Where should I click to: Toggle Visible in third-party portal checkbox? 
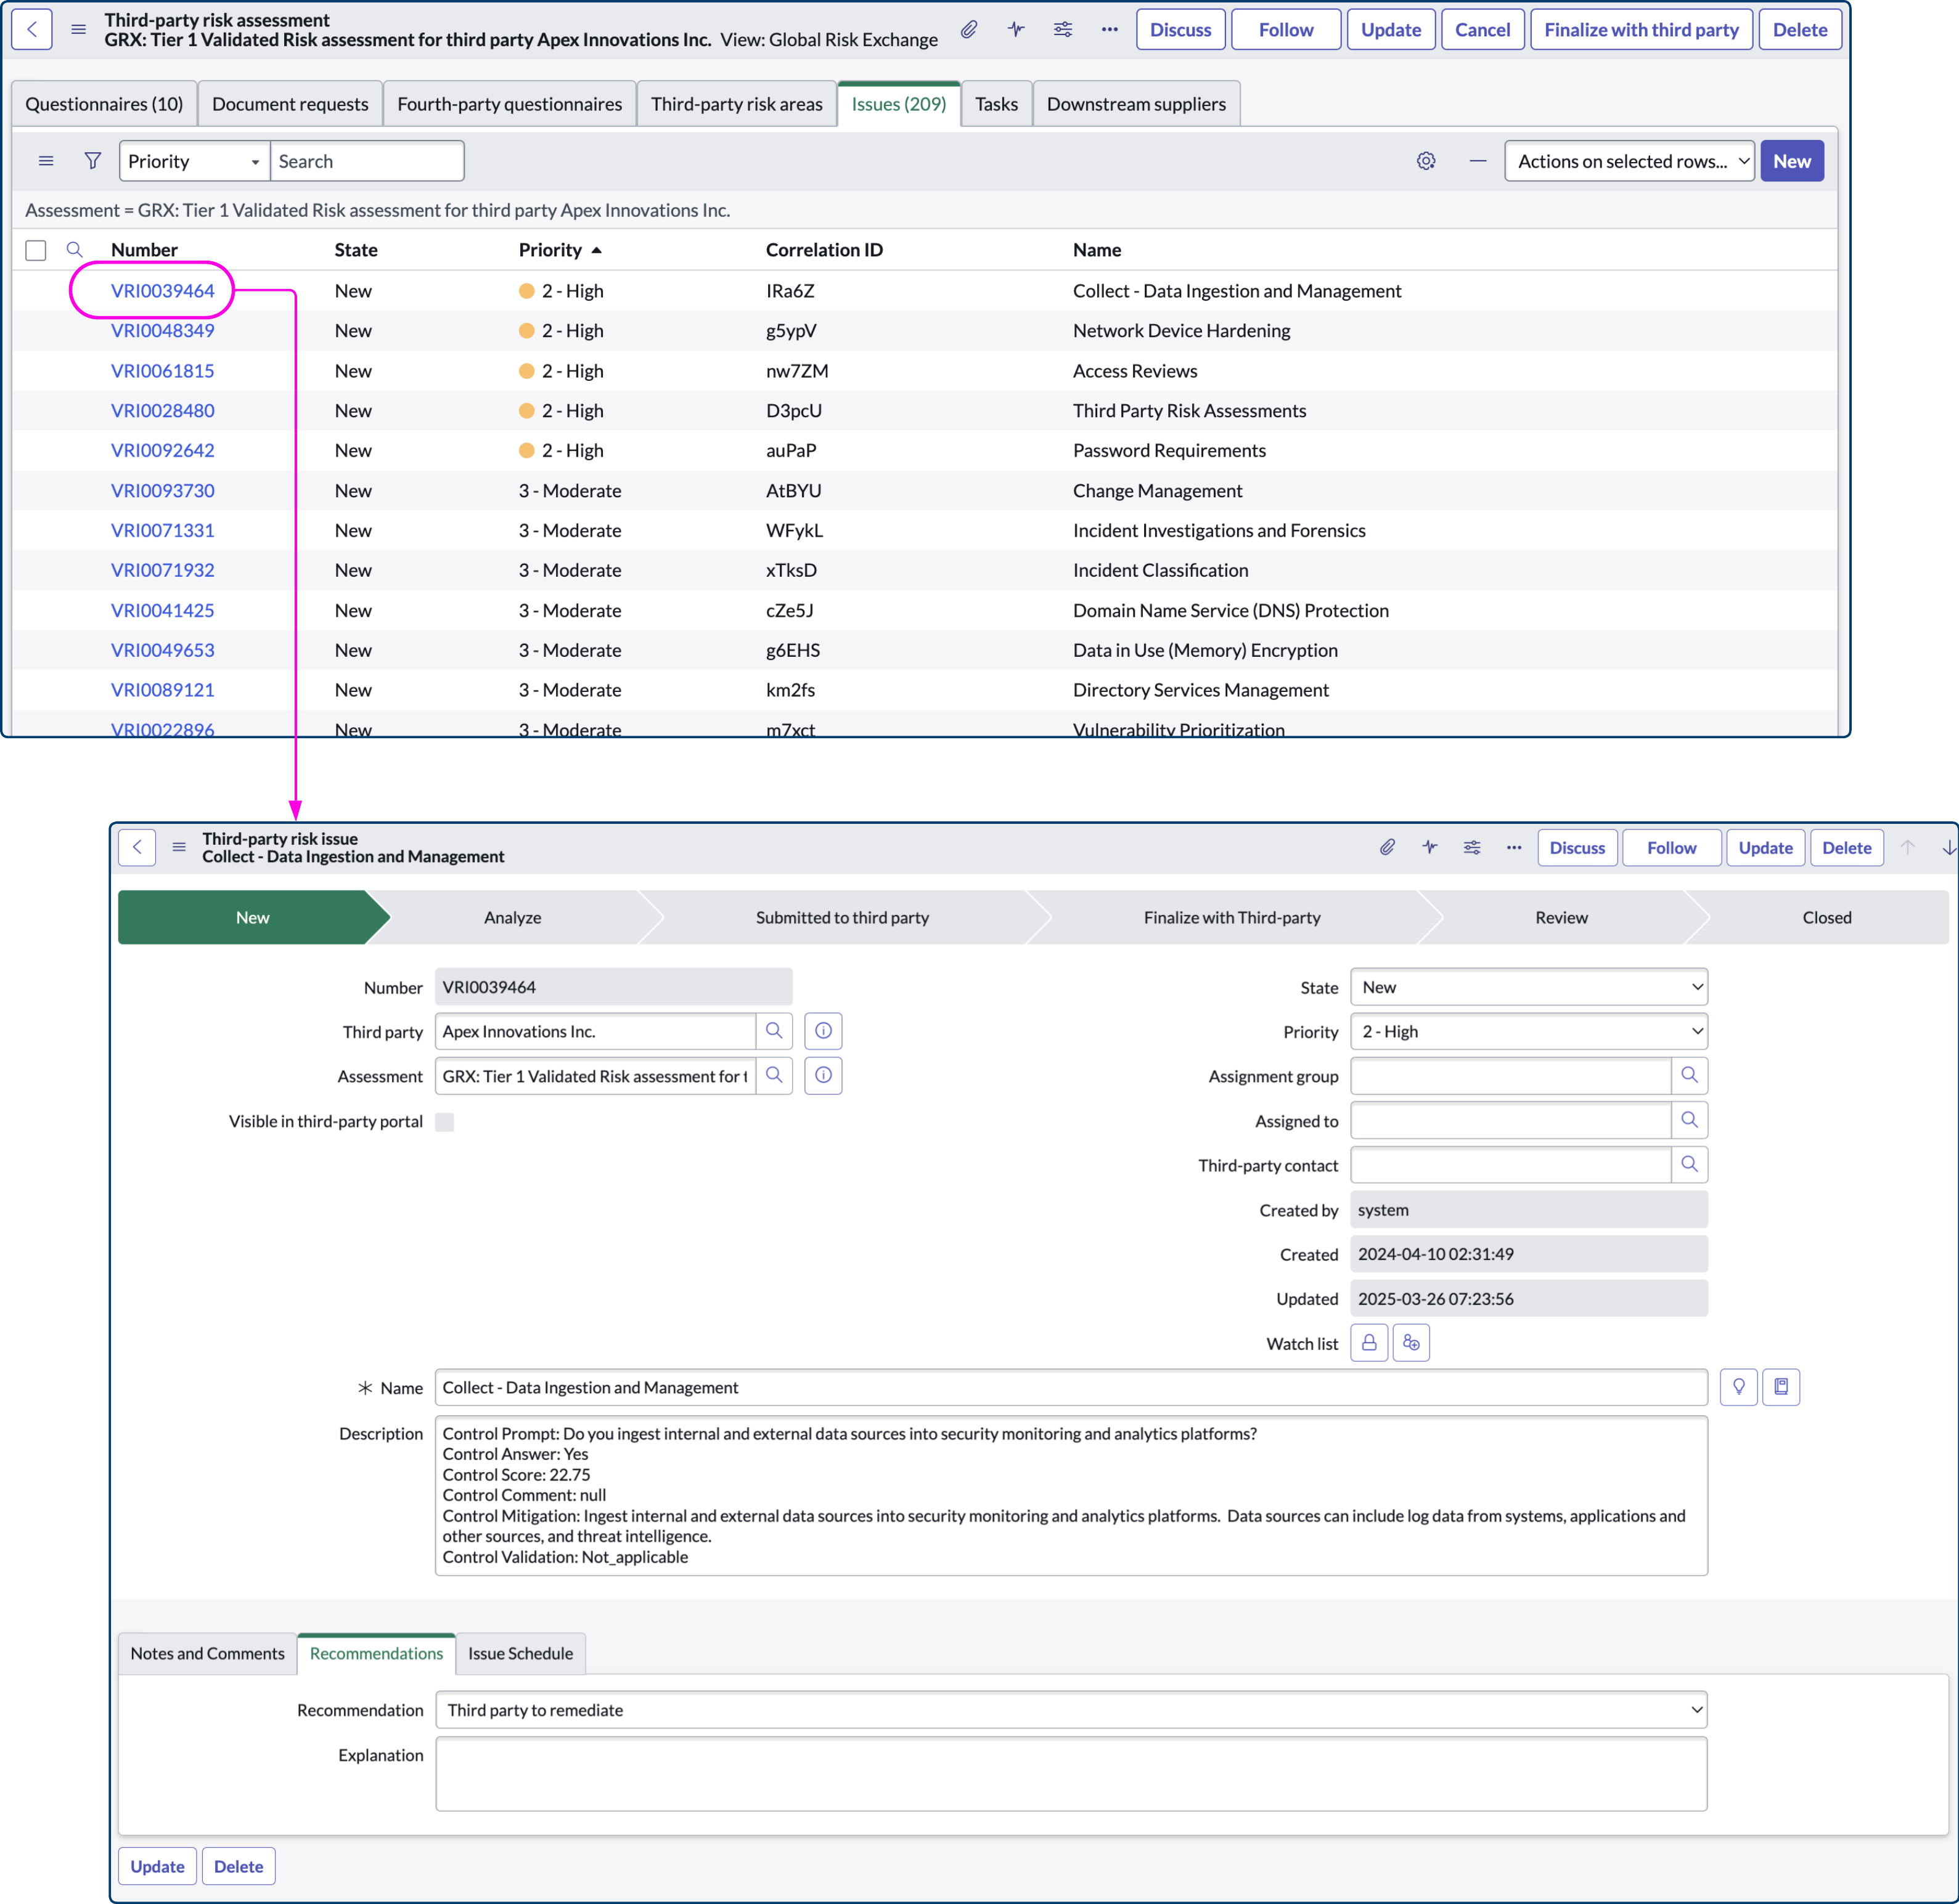click(445, 1121)
